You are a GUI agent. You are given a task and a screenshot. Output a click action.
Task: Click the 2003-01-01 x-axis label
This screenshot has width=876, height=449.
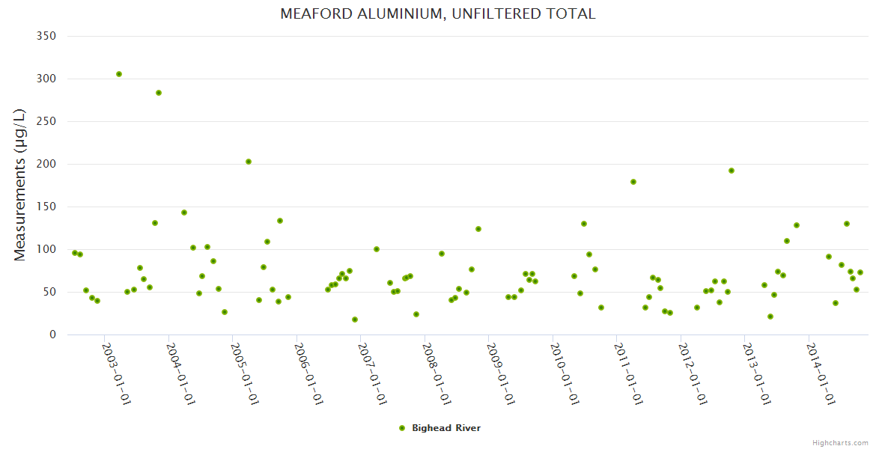[x=116, y=373]
